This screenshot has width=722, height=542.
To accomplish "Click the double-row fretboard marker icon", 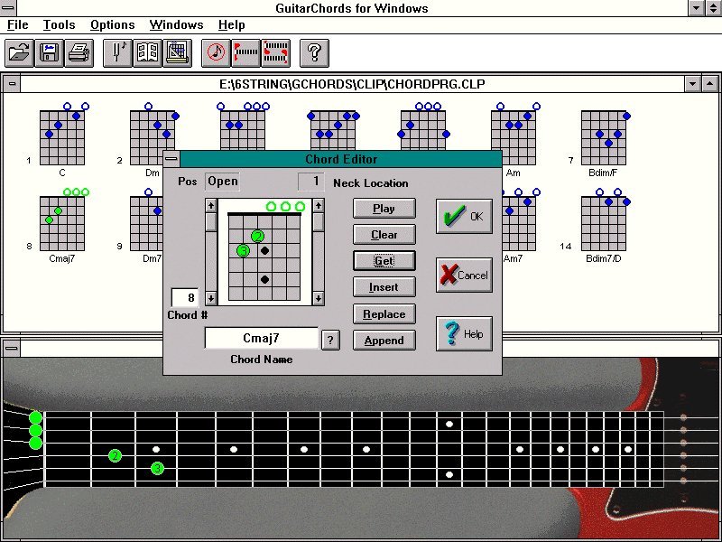I will click(276, 53).
